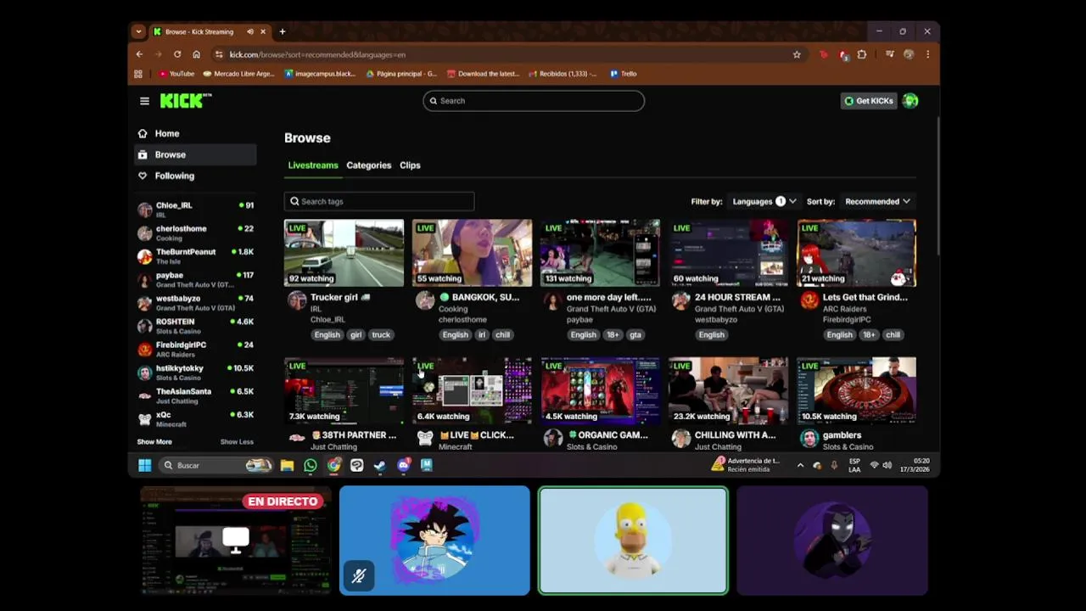Open File Explorer from the taskbar
The height and width of the screenshot is (611, 1086).
(x=287, y=465)
